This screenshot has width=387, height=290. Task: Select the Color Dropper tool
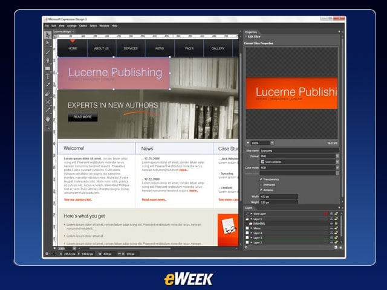(x=48, y=85)
